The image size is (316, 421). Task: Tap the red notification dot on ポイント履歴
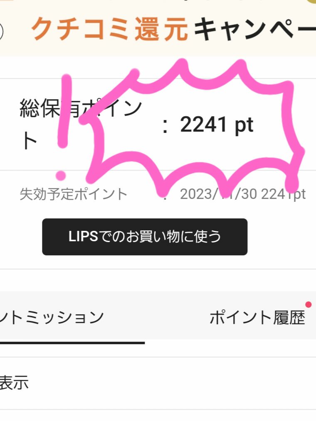tap(309, 304)
